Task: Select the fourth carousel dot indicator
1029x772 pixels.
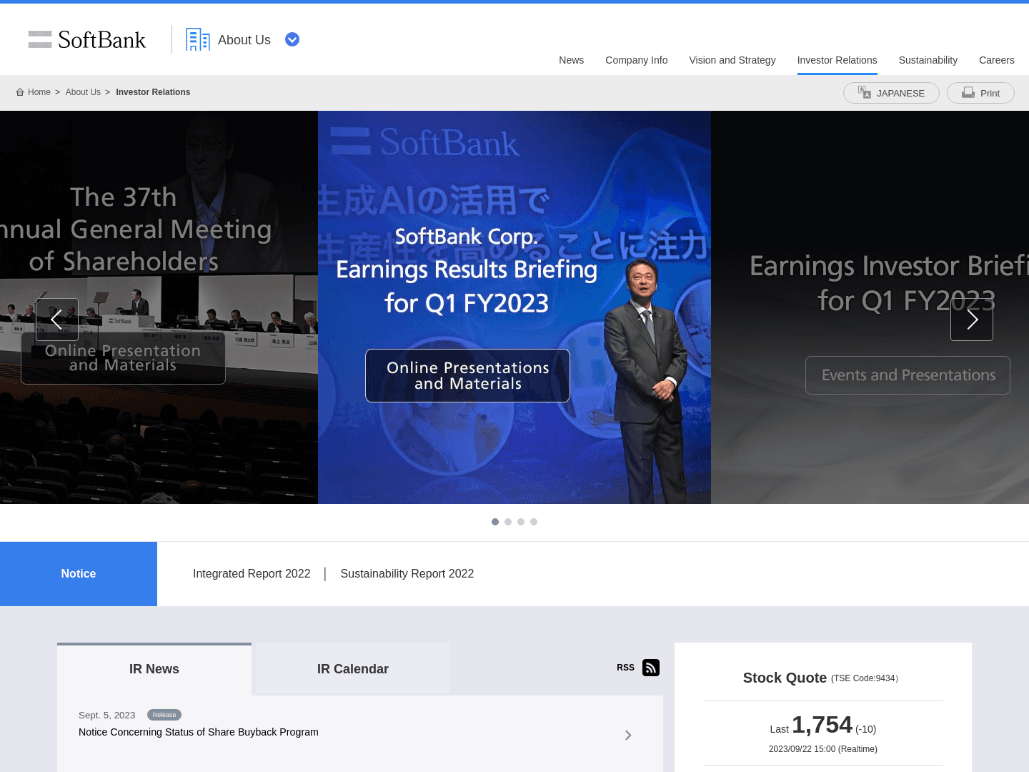Action: coord(534,522)
